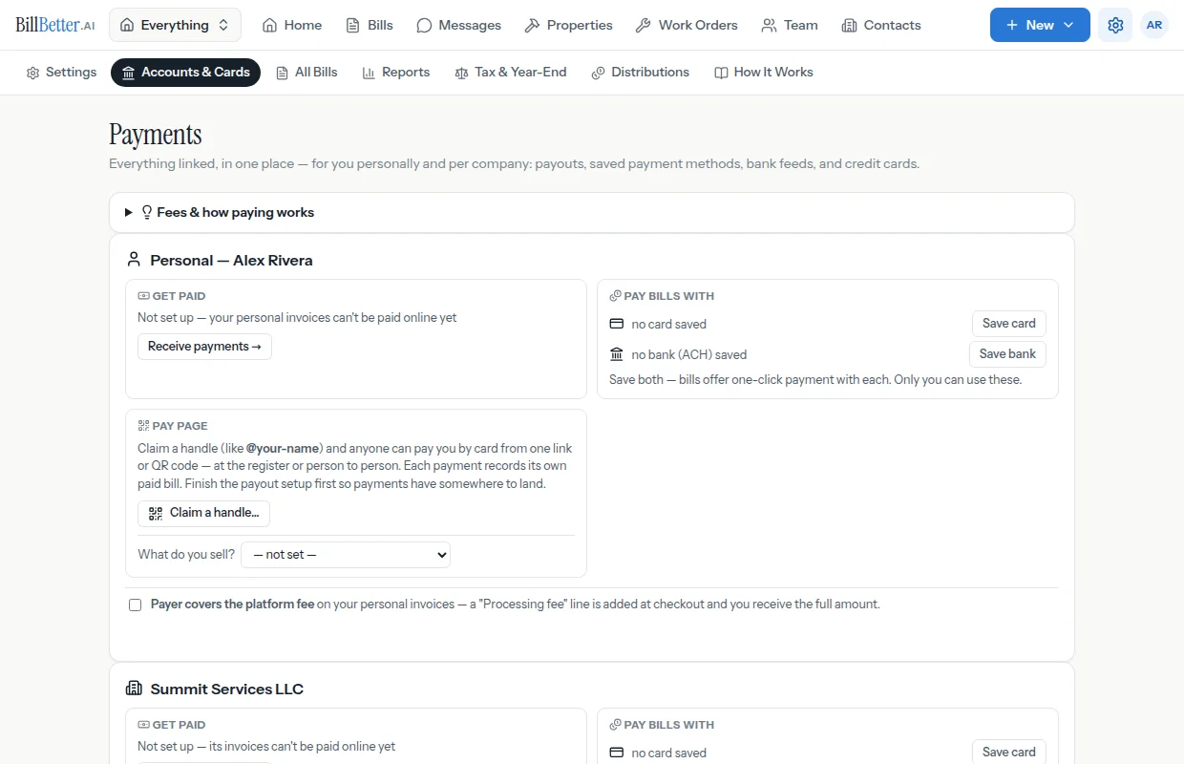
Task: Click the Reports bar chart icon
Action: coord(369,73)
